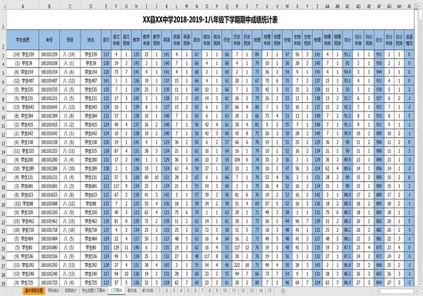Select row 29 header

pyautogui.click(x=4, y=283)
